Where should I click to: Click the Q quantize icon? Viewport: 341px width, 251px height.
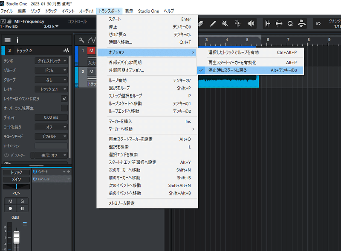(290, 23)
